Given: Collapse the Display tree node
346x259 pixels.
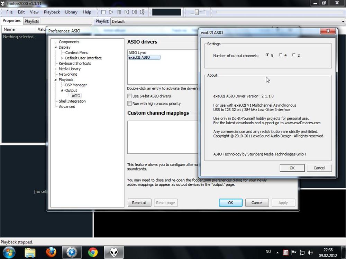Looking at the screenshot, I should pos(56,47).
